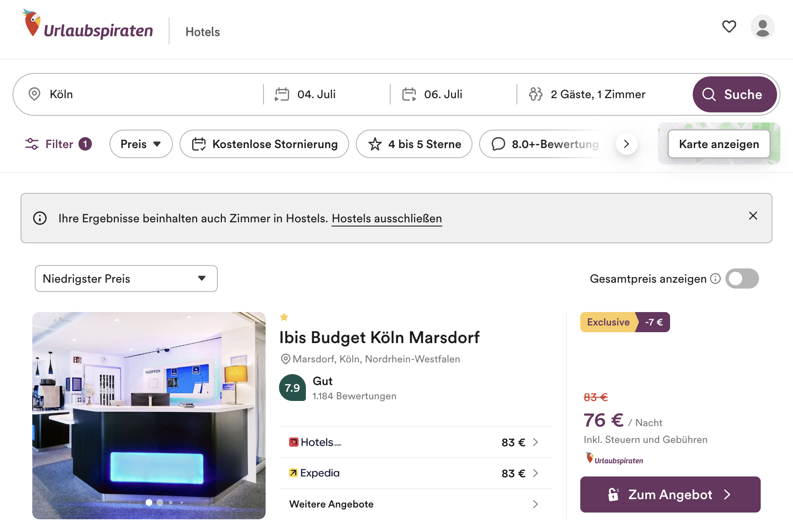
Task: Click the guests icon in search bar
Action: tap(536, 94)
